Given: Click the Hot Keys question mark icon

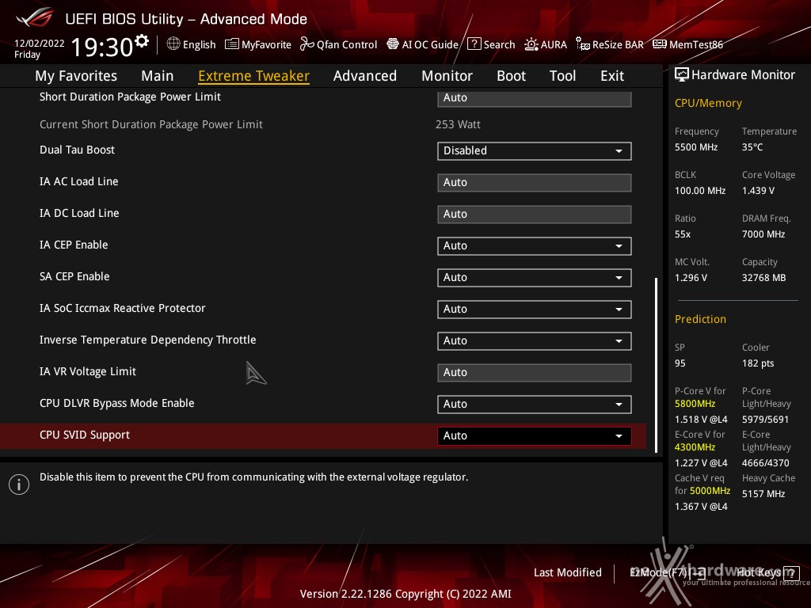Looking at the screenshot, I should [791, 573].
